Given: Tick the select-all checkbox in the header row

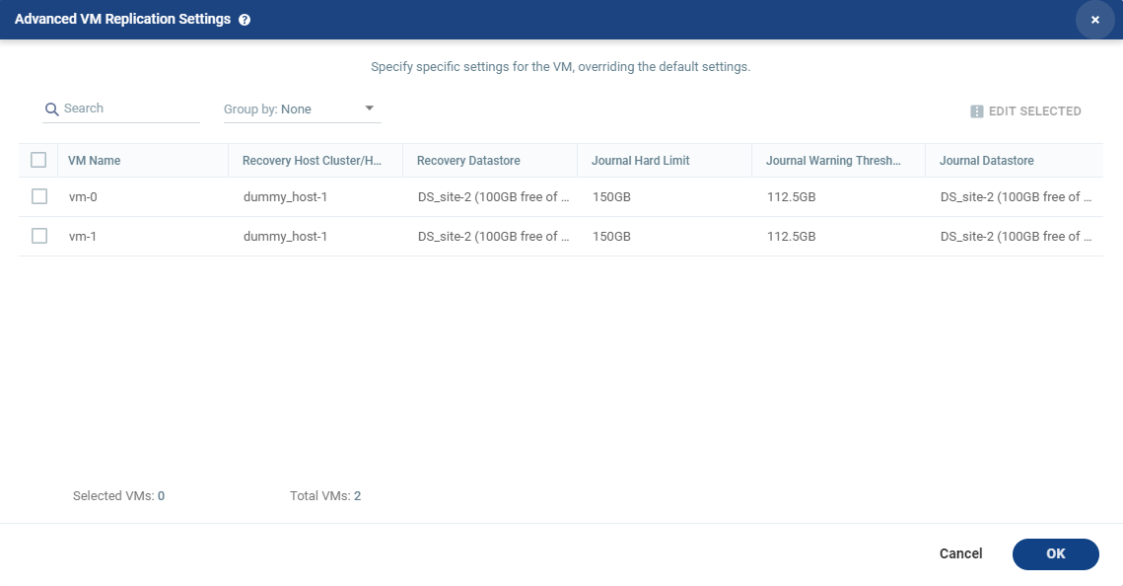Looking at the screenshot, I should point(38,160).
